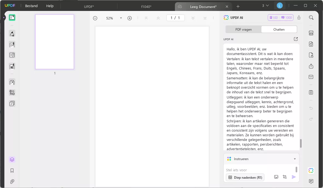
Task: Open the user account avatar L
Action: (x=279, y=5)
